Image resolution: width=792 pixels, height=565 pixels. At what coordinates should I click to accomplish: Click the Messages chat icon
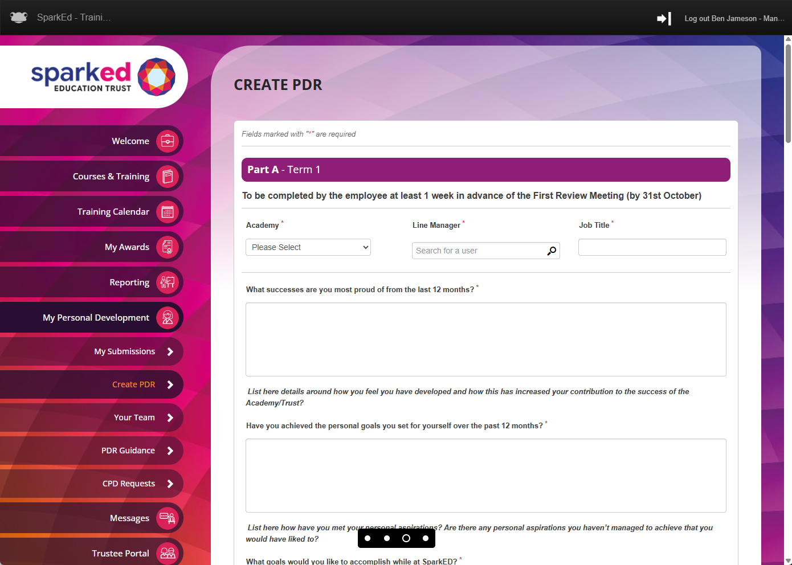coord(168,518)
